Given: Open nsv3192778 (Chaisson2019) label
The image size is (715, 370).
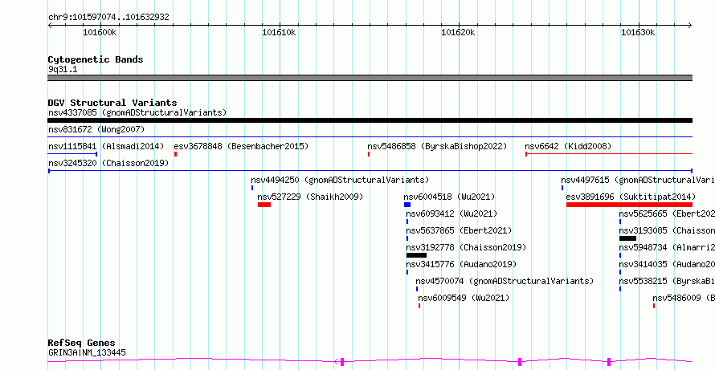Looking at the screenshot, I should 466,247.
